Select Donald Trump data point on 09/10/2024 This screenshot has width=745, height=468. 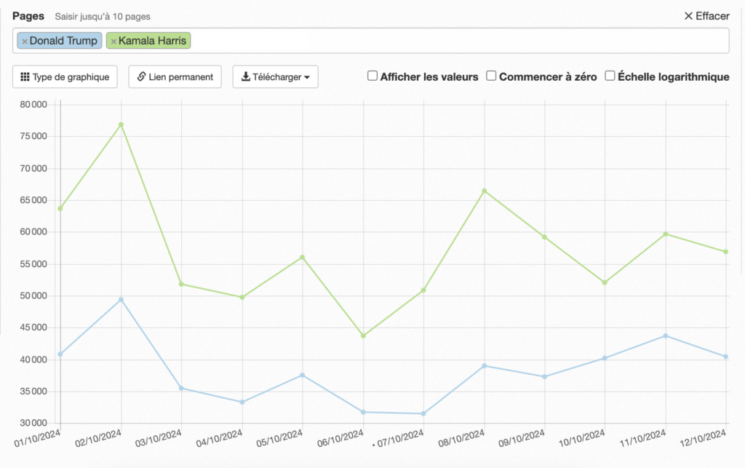pos(544,377)
